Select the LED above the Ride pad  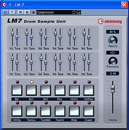point(75,103)
